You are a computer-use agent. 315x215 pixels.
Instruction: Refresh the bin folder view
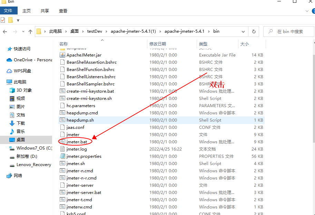pyautogui.click(x=254, y=31)
